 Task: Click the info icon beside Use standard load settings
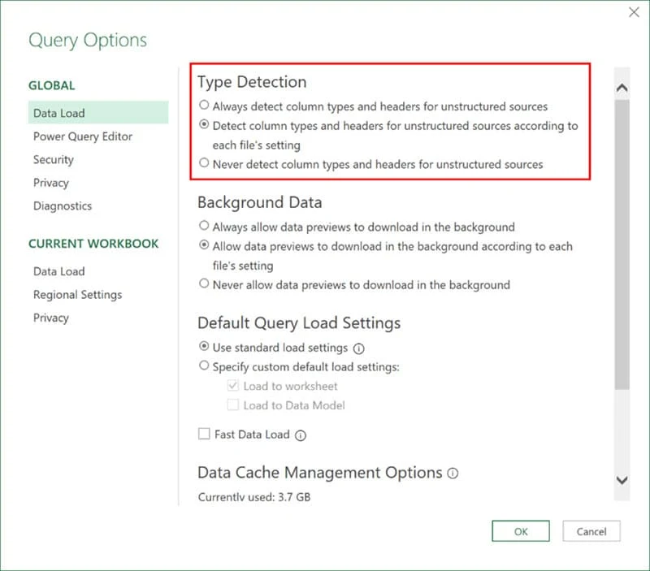click(358, 348)
